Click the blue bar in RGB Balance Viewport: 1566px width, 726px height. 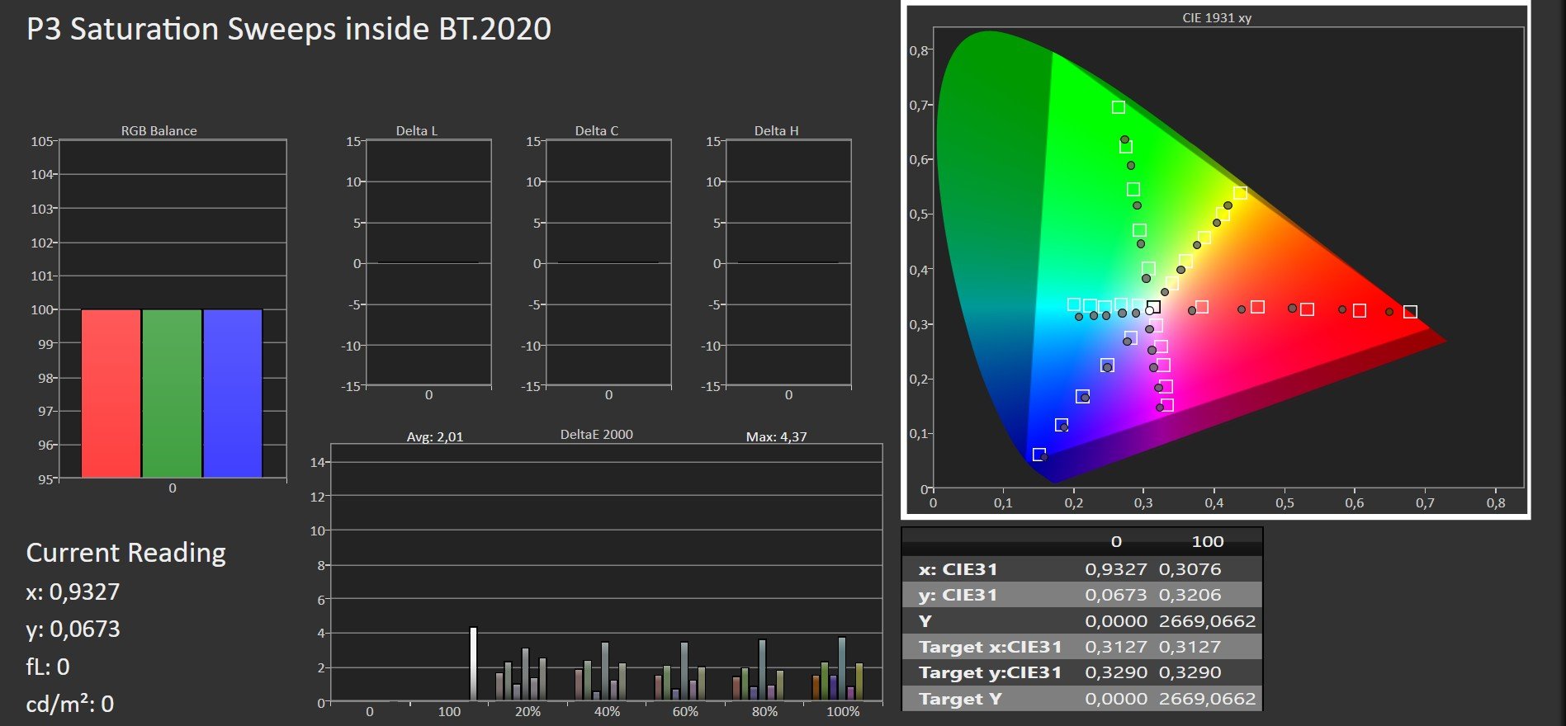tap(233, 393)
